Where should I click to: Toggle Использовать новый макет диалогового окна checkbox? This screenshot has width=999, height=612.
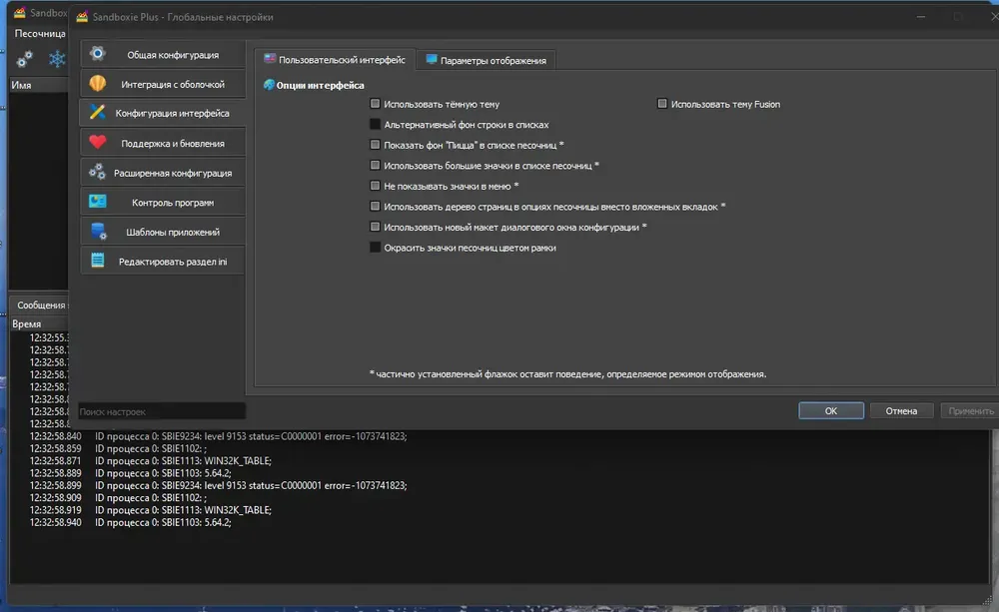tap(375, 227)
